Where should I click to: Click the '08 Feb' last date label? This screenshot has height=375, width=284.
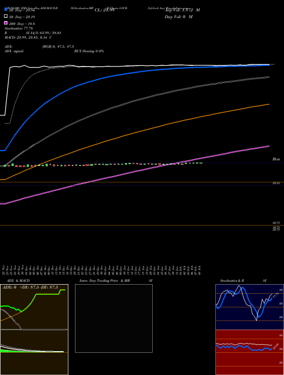pos(199,269)
